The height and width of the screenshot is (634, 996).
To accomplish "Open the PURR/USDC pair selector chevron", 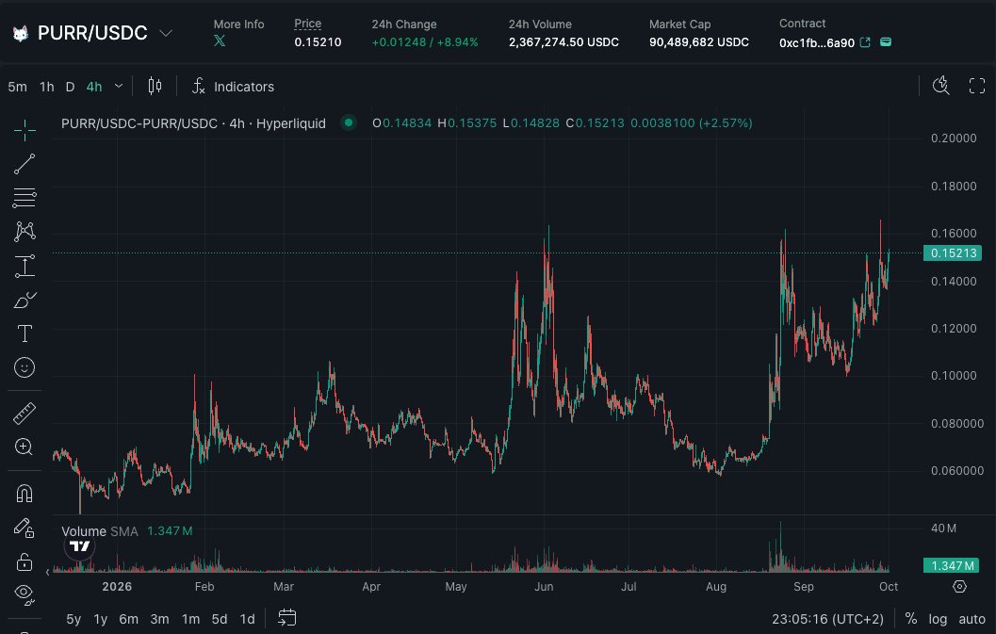I will [x=166, y=33].
